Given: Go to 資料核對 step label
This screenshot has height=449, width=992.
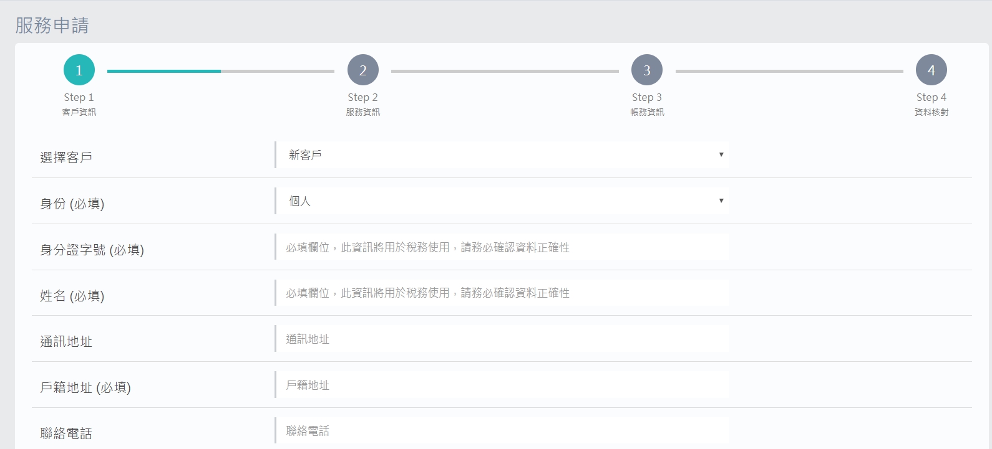Looking at the screenshot, I should tap(931, 112).
